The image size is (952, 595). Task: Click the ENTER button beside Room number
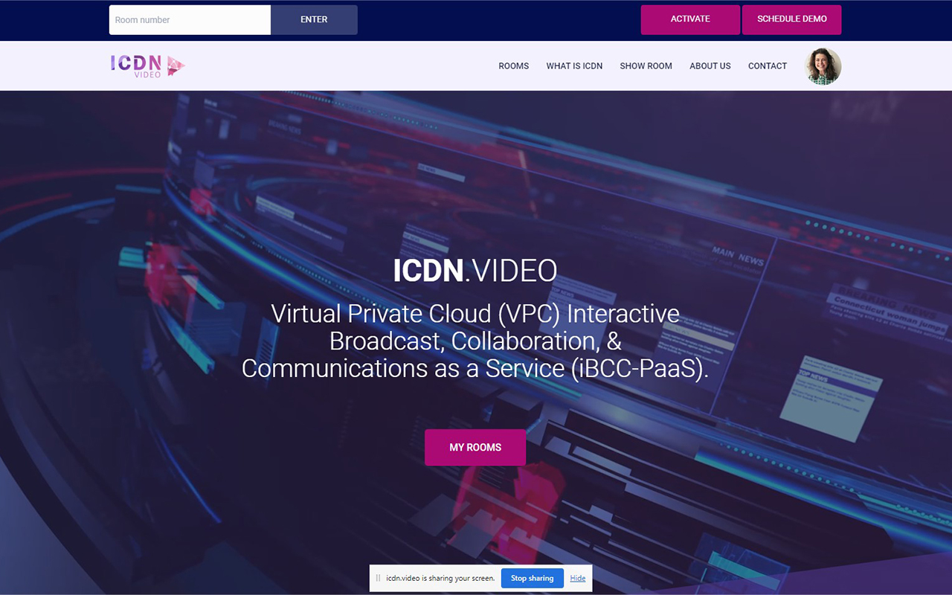point(314,20)
